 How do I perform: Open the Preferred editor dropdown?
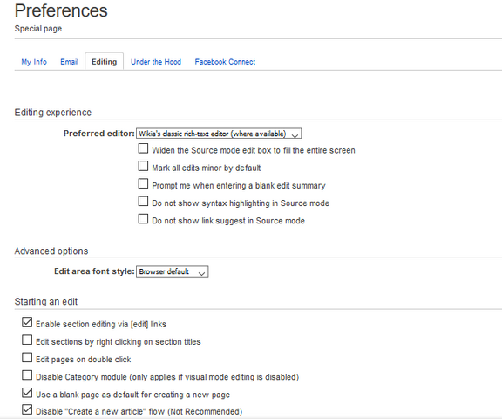tap(219, 134)
